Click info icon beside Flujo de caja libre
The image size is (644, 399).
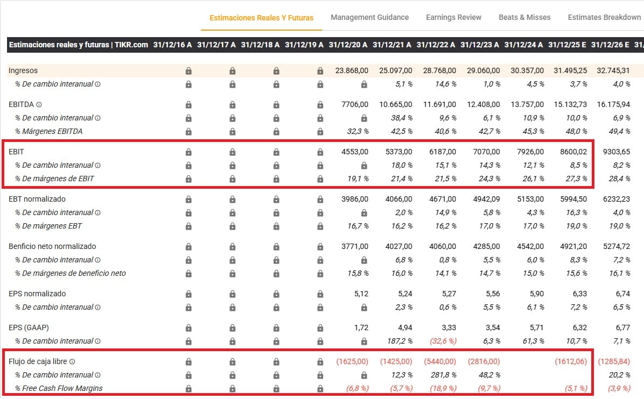point(72,362)
